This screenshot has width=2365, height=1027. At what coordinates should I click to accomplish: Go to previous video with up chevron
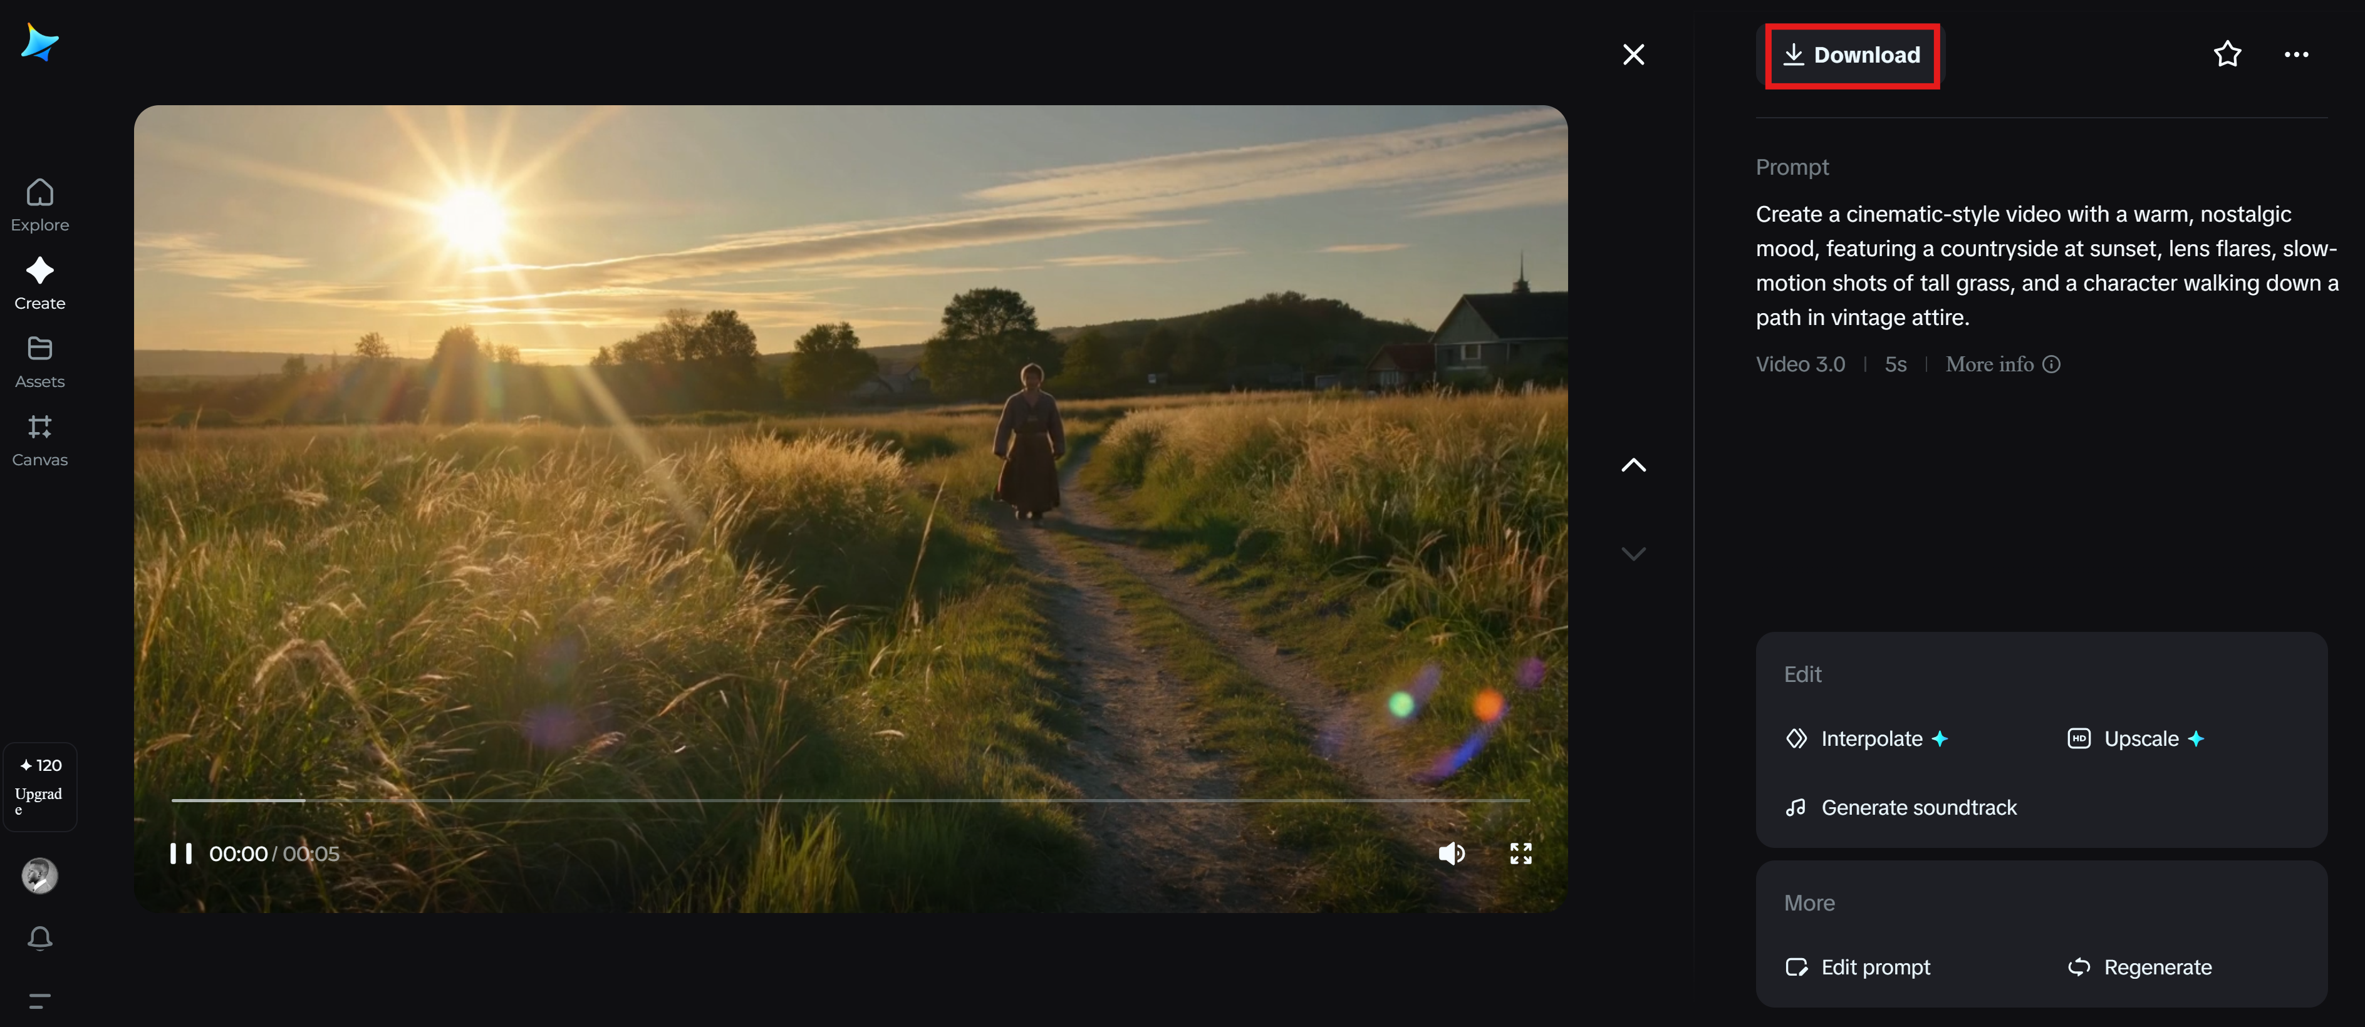click(1633, 465)
